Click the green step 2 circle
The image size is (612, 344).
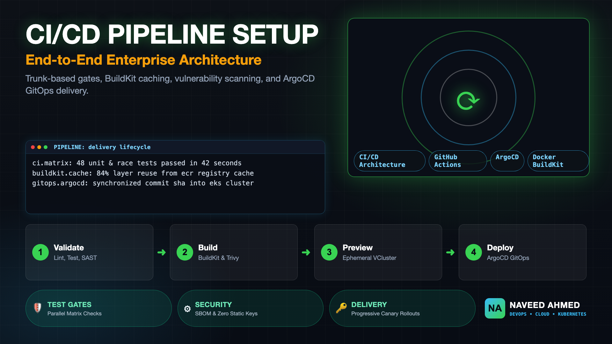coord(185,252)
